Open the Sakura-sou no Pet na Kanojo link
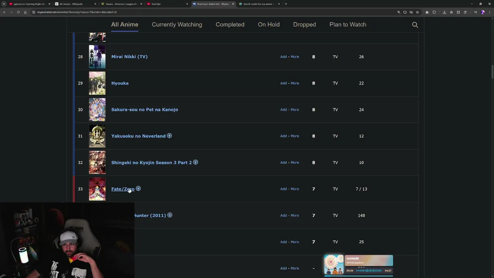The height and width of the screenshot is (278, 494). (145, 110)
